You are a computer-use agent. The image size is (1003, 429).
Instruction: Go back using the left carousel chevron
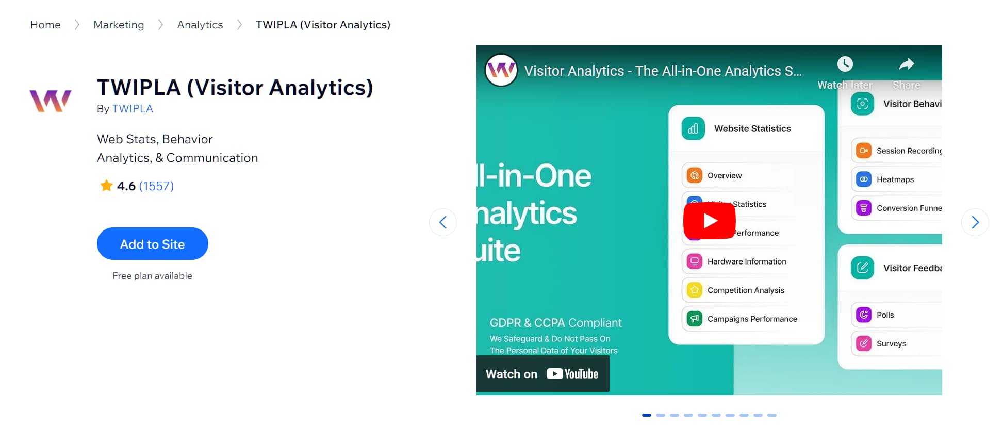(x=443, y=222)
